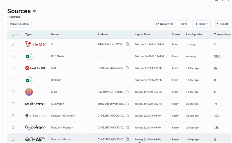This screenshot has width=232, height=143.
Task: Tick the Fantom - Ethereum row checkbox
Action: click(x=13, y=115)
